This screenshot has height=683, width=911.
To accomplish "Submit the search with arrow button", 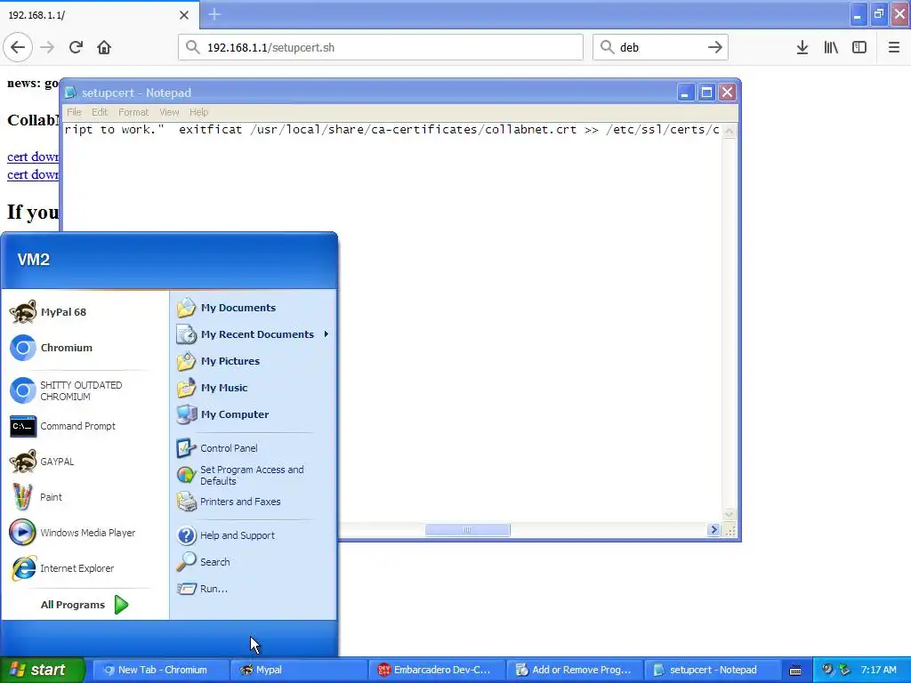I will pos(715,48).
